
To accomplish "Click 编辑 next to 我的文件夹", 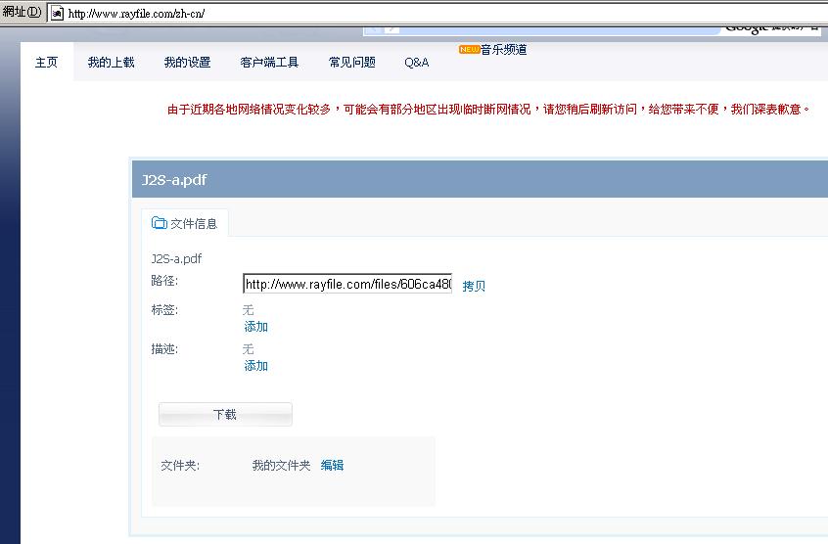I will click(x=332, y=466).
